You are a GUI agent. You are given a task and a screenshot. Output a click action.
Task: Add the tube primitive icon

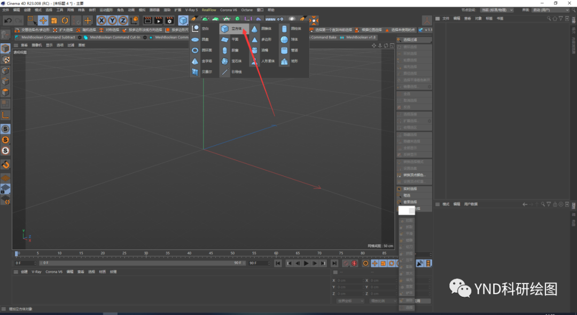[x=284, y=50]
